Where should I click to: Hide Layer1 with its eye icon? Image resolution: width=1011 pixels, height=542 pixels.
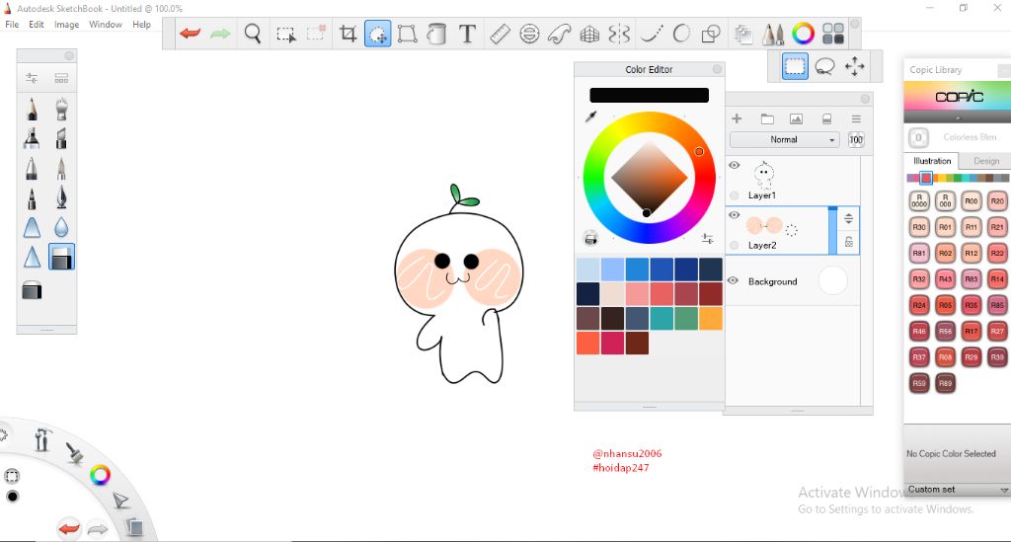[734, 165]
